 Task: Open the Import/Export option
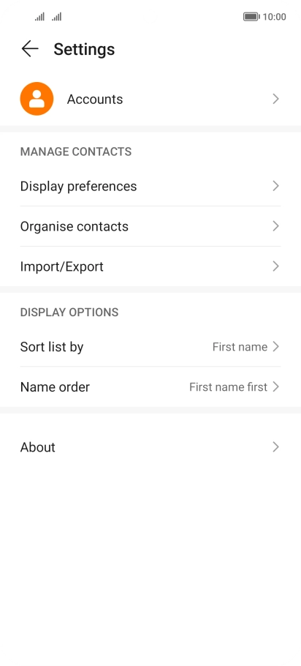point(150,266)
